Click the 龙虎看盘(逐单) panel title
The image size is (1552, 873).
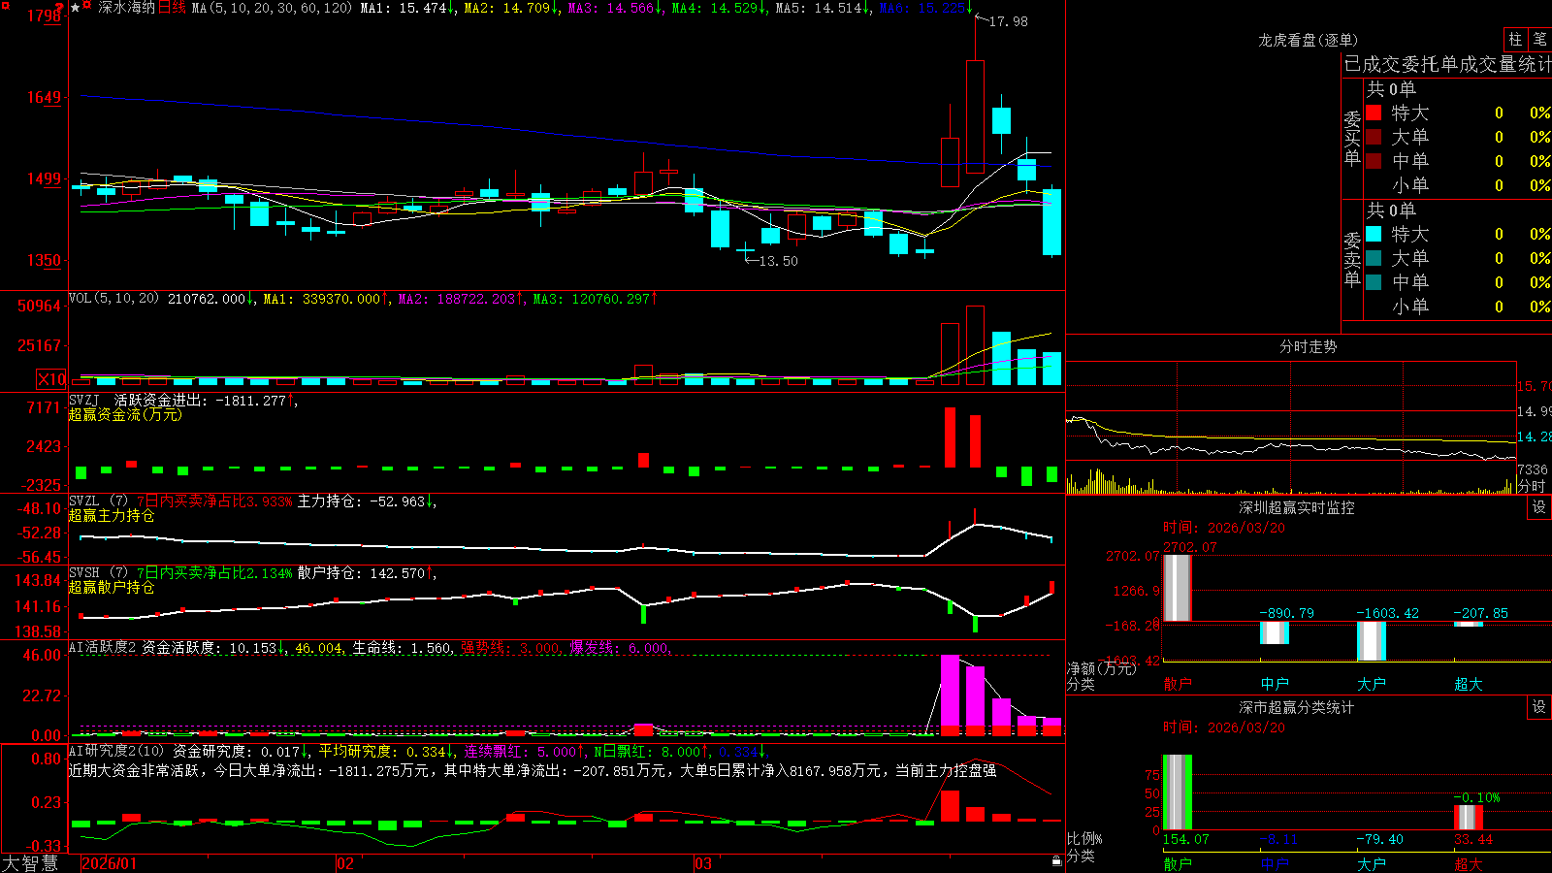(1308, 40)
